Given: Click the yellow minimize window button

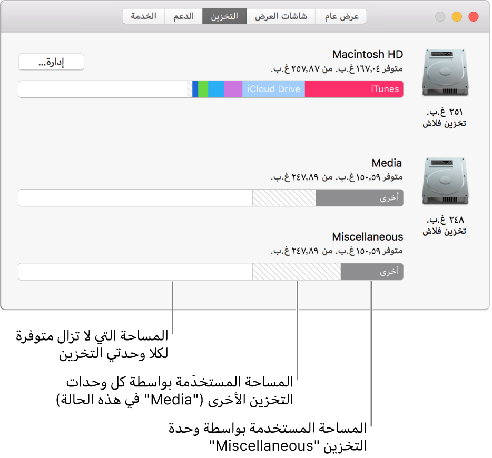Looking at the screenshot, I should tap(457, 16).
